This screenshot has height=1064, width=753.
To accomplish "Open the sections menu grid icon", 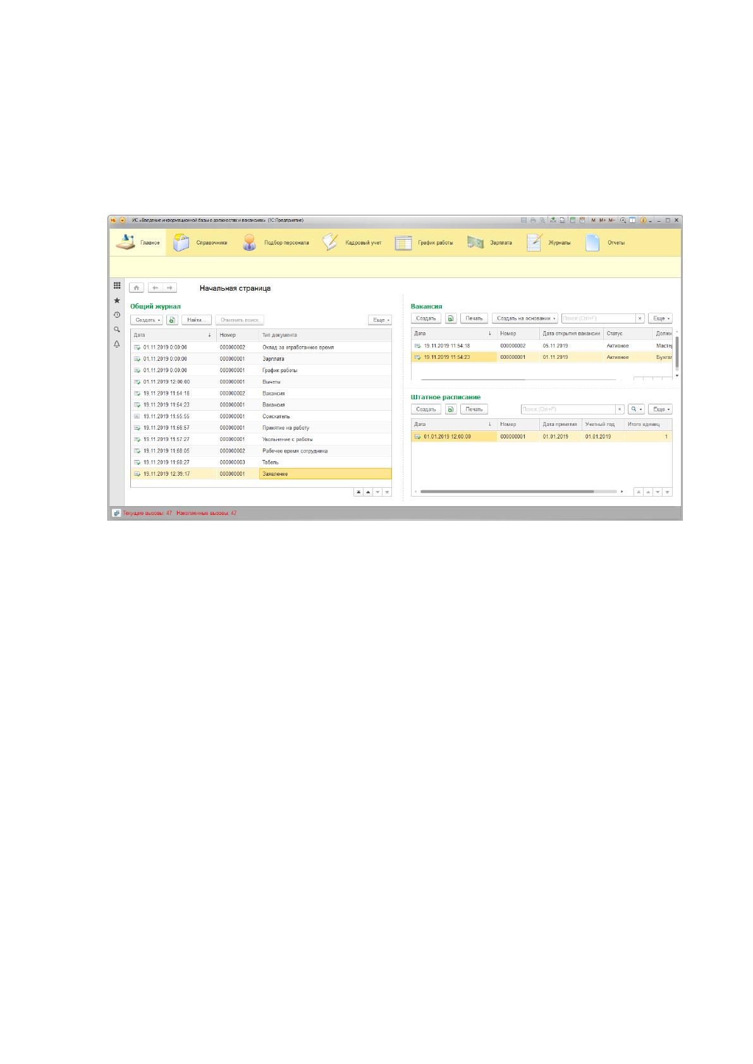I will click(x=117, y=286).
